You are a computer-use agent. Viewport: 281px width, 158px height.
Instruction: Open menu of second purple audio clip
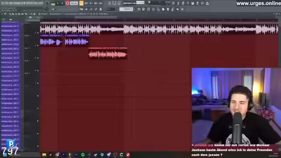coord(66,36)
